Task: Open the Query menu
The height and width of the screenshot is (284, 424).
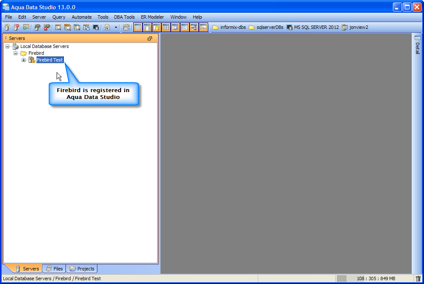Action: click(59, 17)
